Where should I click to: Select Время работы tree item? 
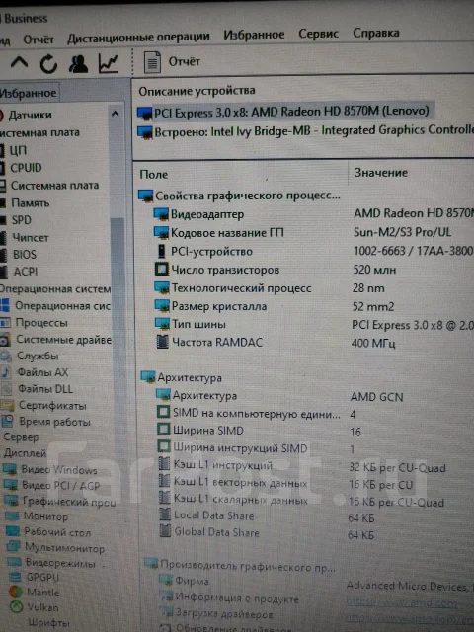pyautogui.click(x=55, y=422)
